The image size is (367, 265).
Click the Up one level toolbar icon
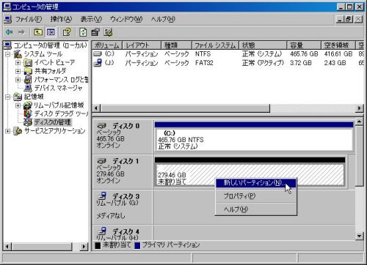(x=38, y=32)
